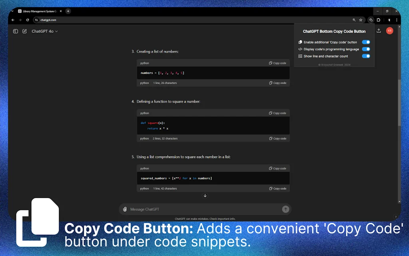The width and height of the screenshot is (409, 256).
Task: Click the KR profile avatar circle
Action: 389,30
